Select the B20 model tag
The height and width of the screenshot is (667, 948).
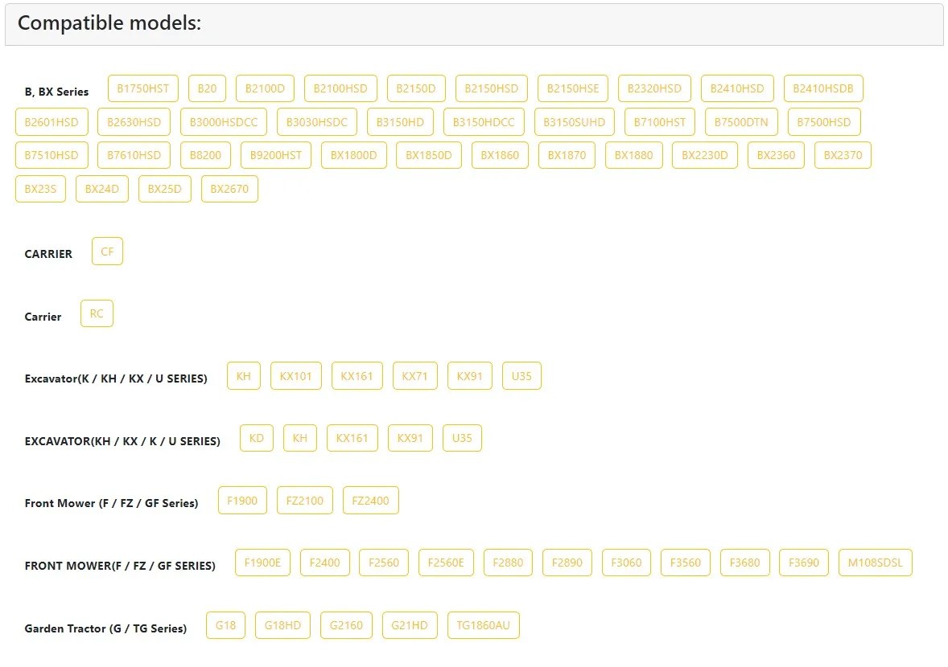pos(208,88)
